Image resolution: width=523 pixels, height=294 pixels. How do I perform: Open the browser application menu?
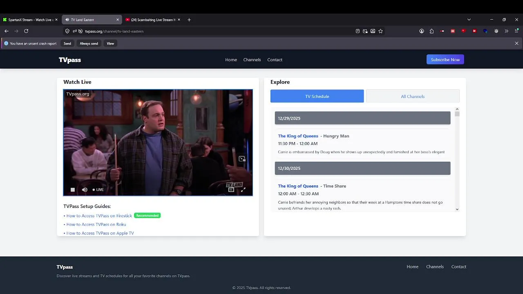(517, 31)
